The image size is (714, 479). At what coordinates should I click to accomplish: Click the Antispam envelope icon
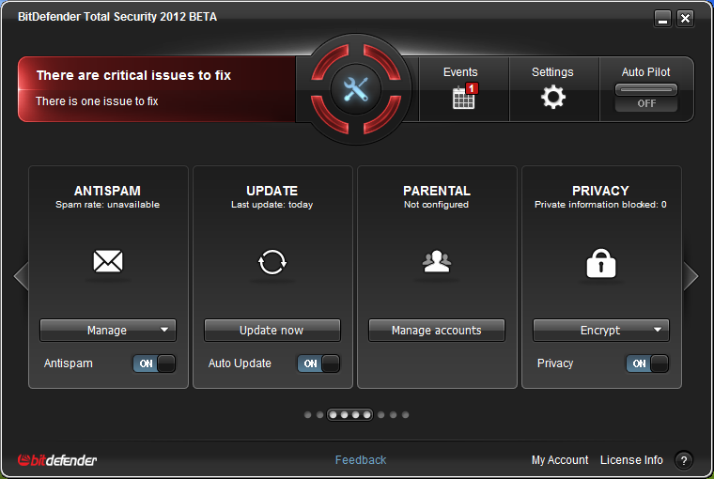(108, 261)
